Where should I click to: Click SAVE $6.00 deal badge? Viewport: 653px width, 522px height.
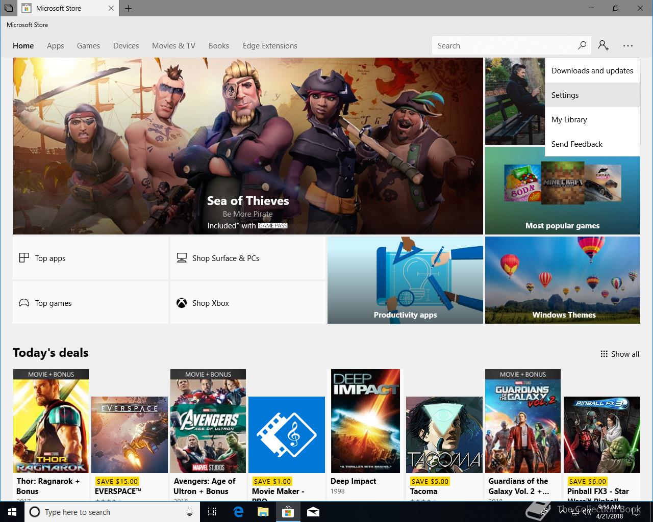click(588, 481)
